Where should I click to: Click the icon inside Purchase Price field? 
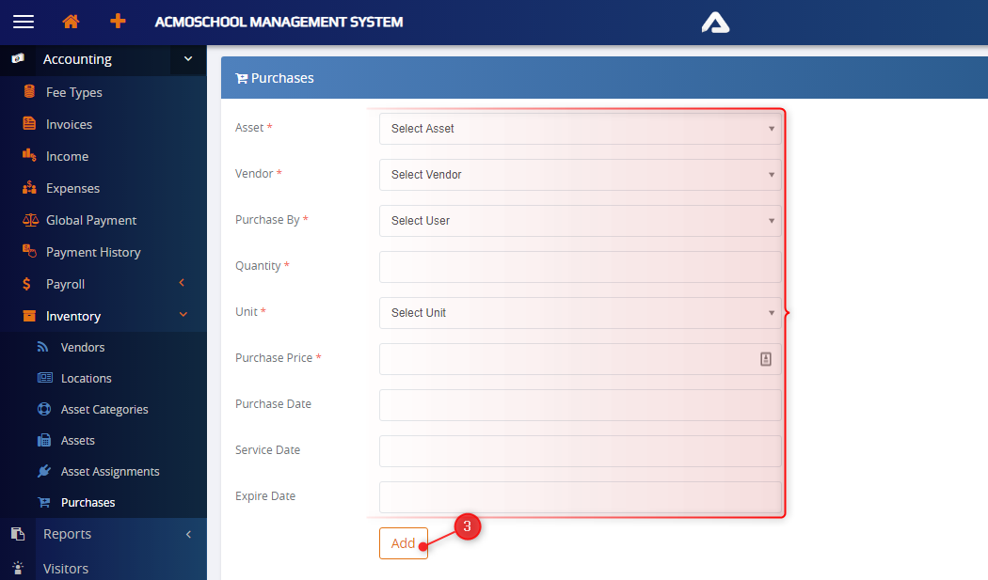pyautogui.click(x=766, y=358)
